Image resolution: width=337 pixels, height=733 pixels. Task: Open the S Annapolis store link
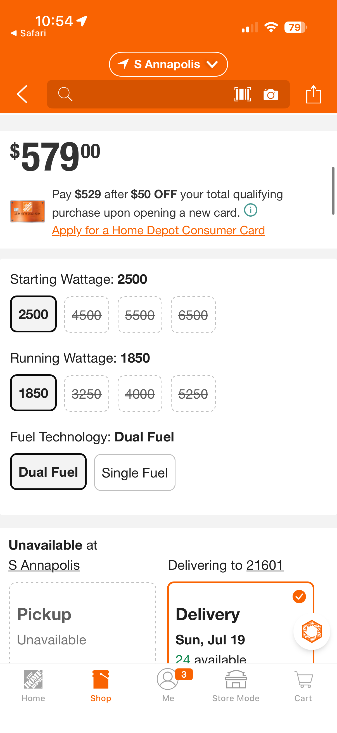pos(44,565)
